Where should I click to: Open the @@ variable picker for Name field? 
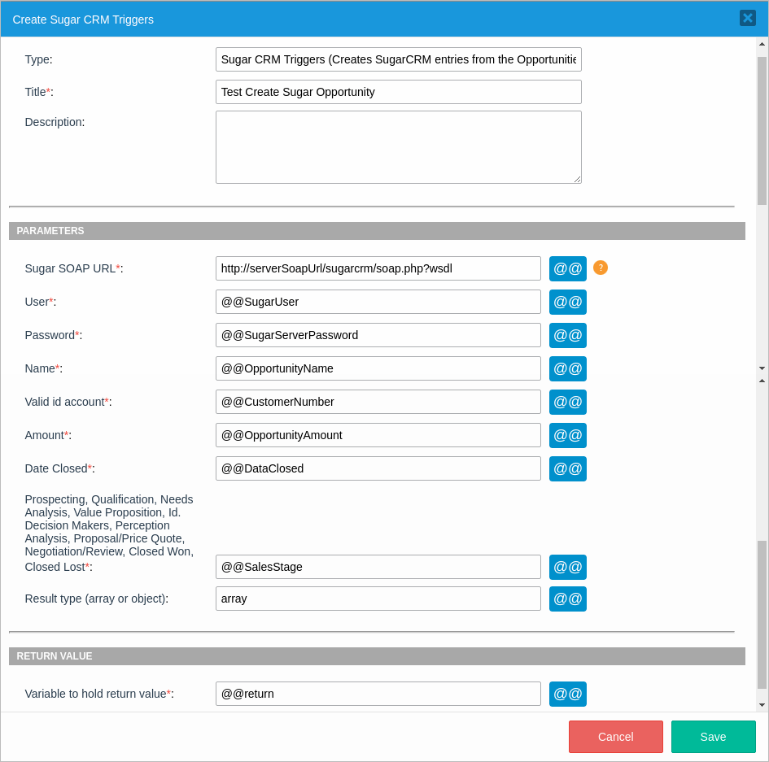click(567, 368)
